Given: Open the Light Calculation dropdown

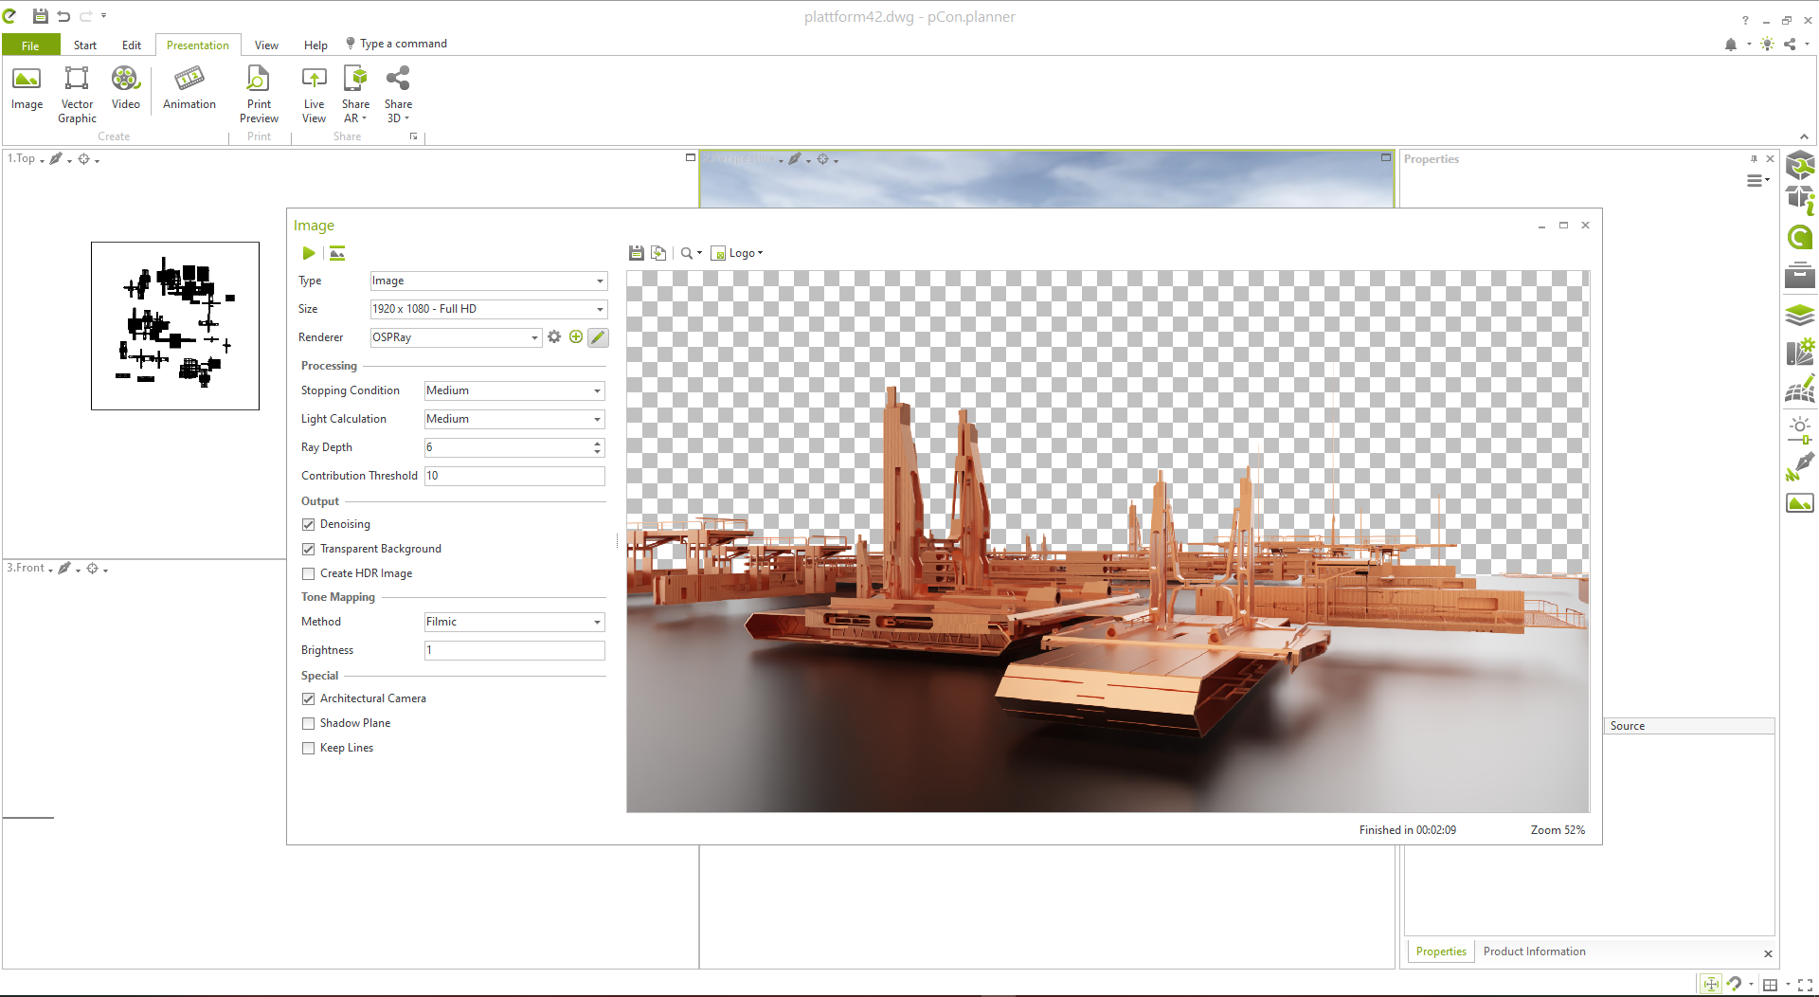Looking at the screenshot, I should 514,419.
